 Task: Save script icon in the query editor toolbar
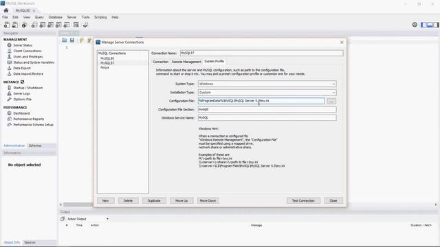pyautogui.click(x=72, y=40)
